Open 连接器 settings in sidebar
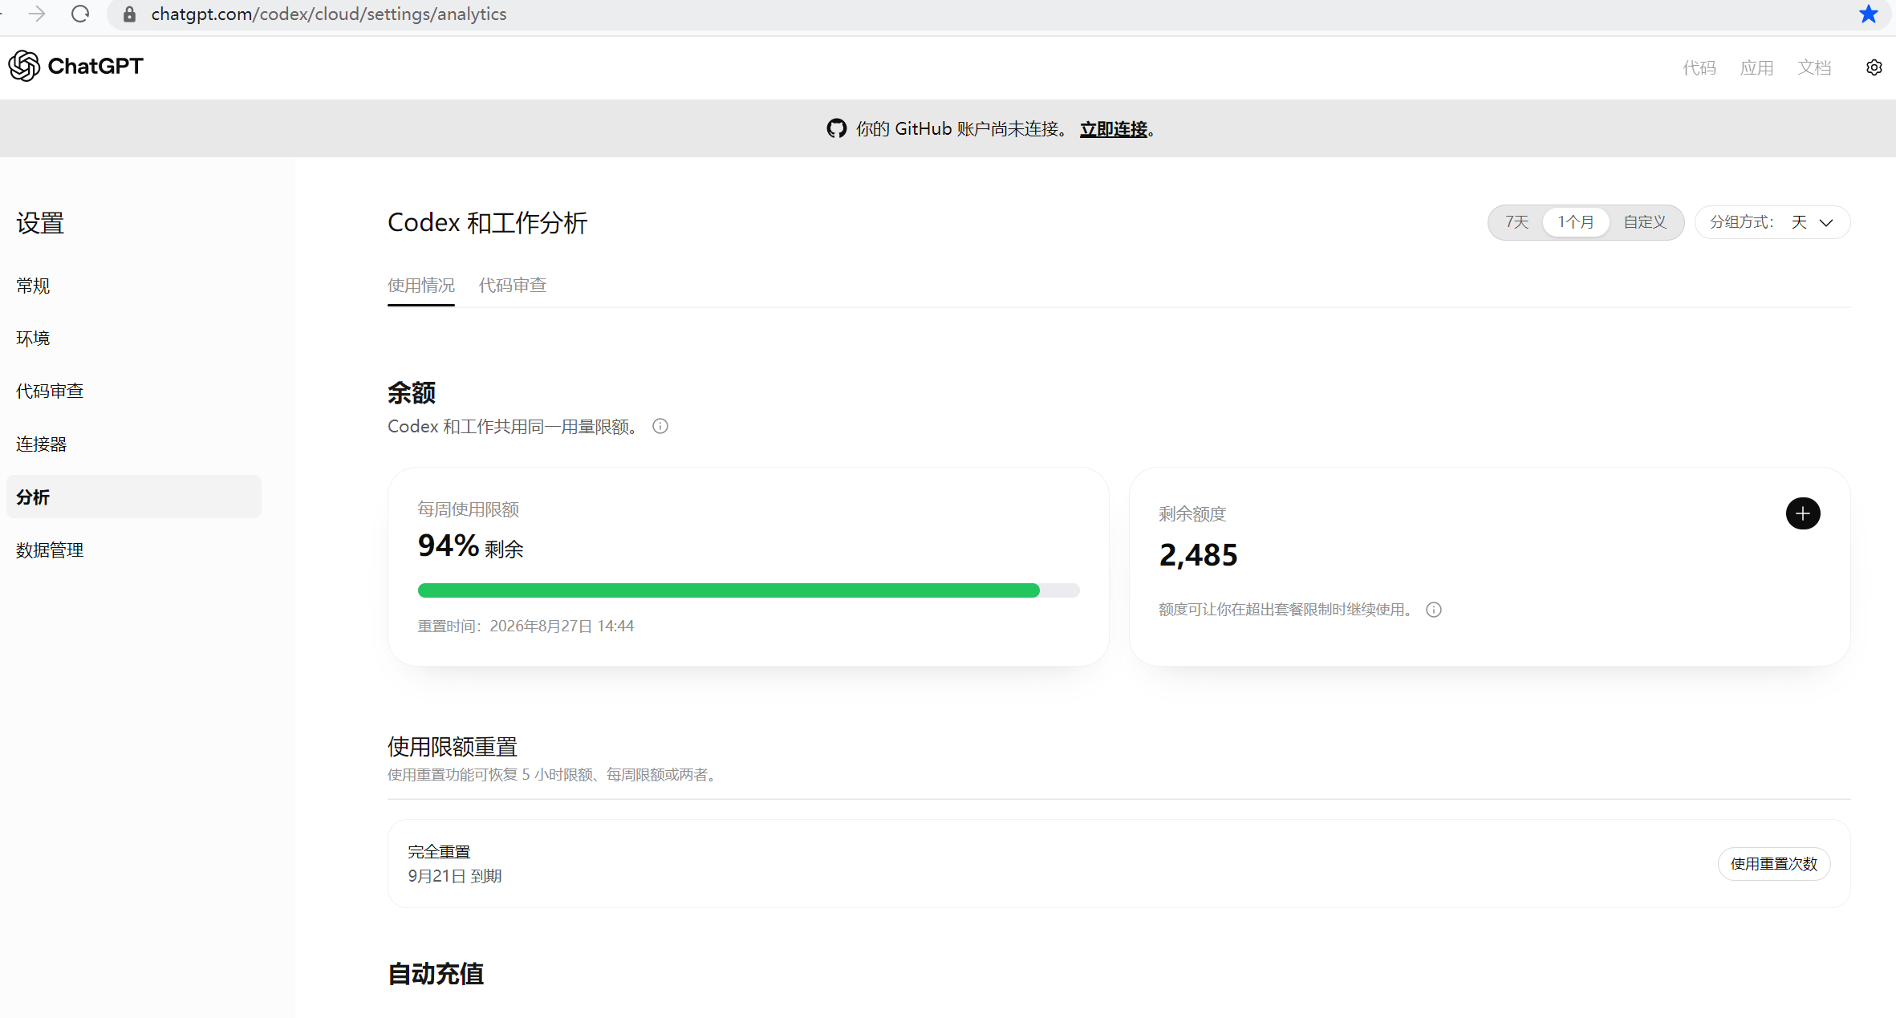1896x1018 pixels. point(42,444)
